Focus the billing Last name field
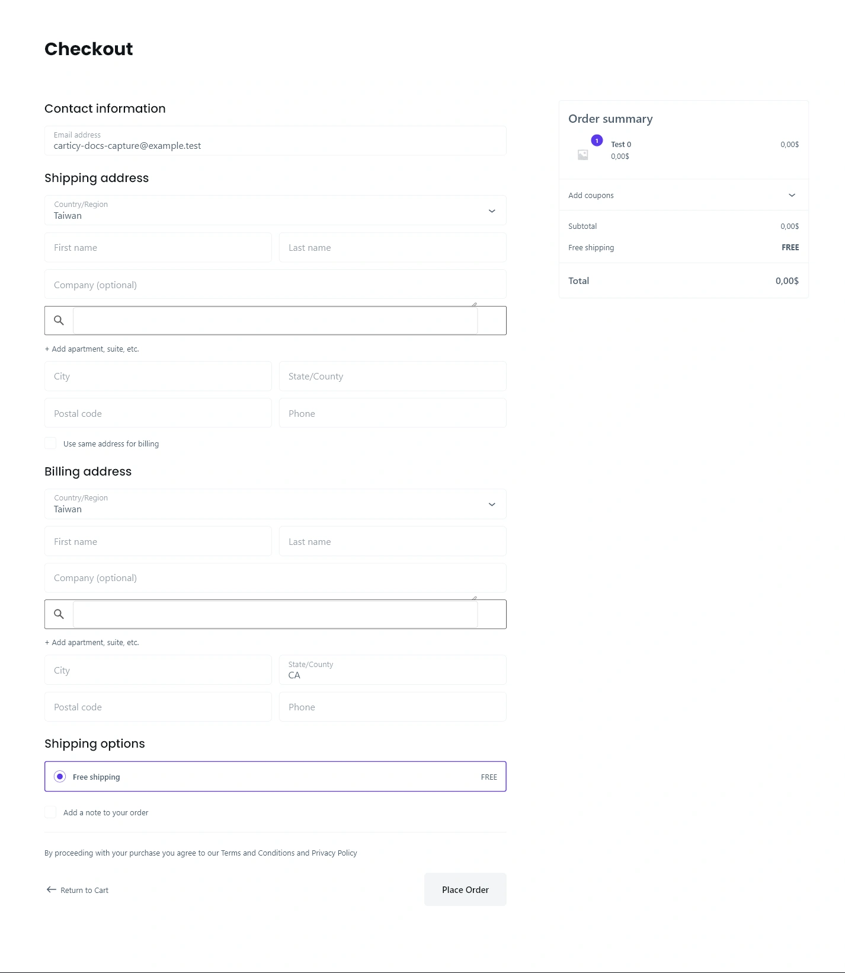 coord(393,541)
